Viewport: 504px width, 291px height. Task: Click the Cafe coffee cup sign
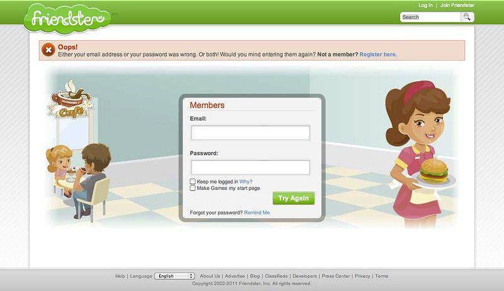click(x=71, y=99)
